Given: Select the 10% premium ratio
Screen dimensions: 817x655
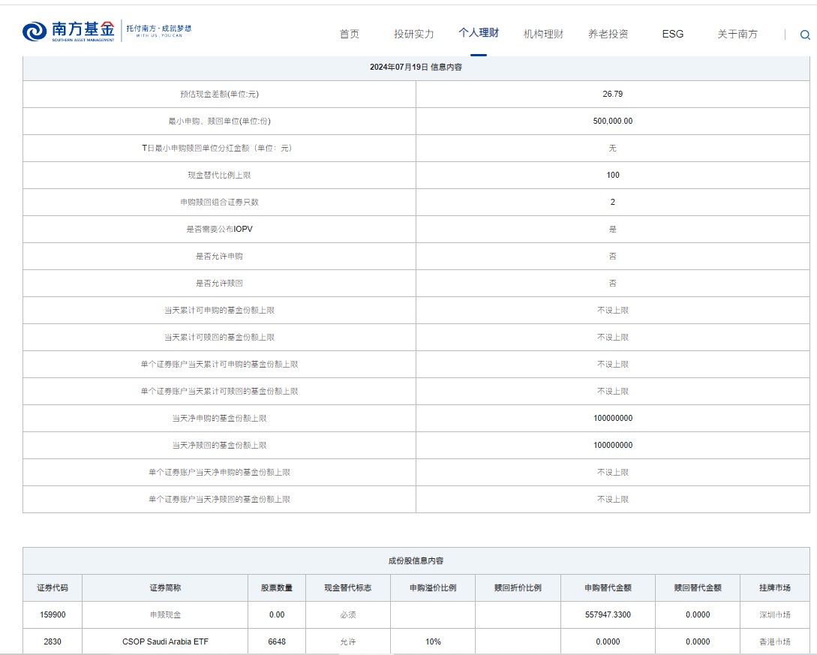Looking at the screenshot, I should pyautogui.click(x=433, y=642).
